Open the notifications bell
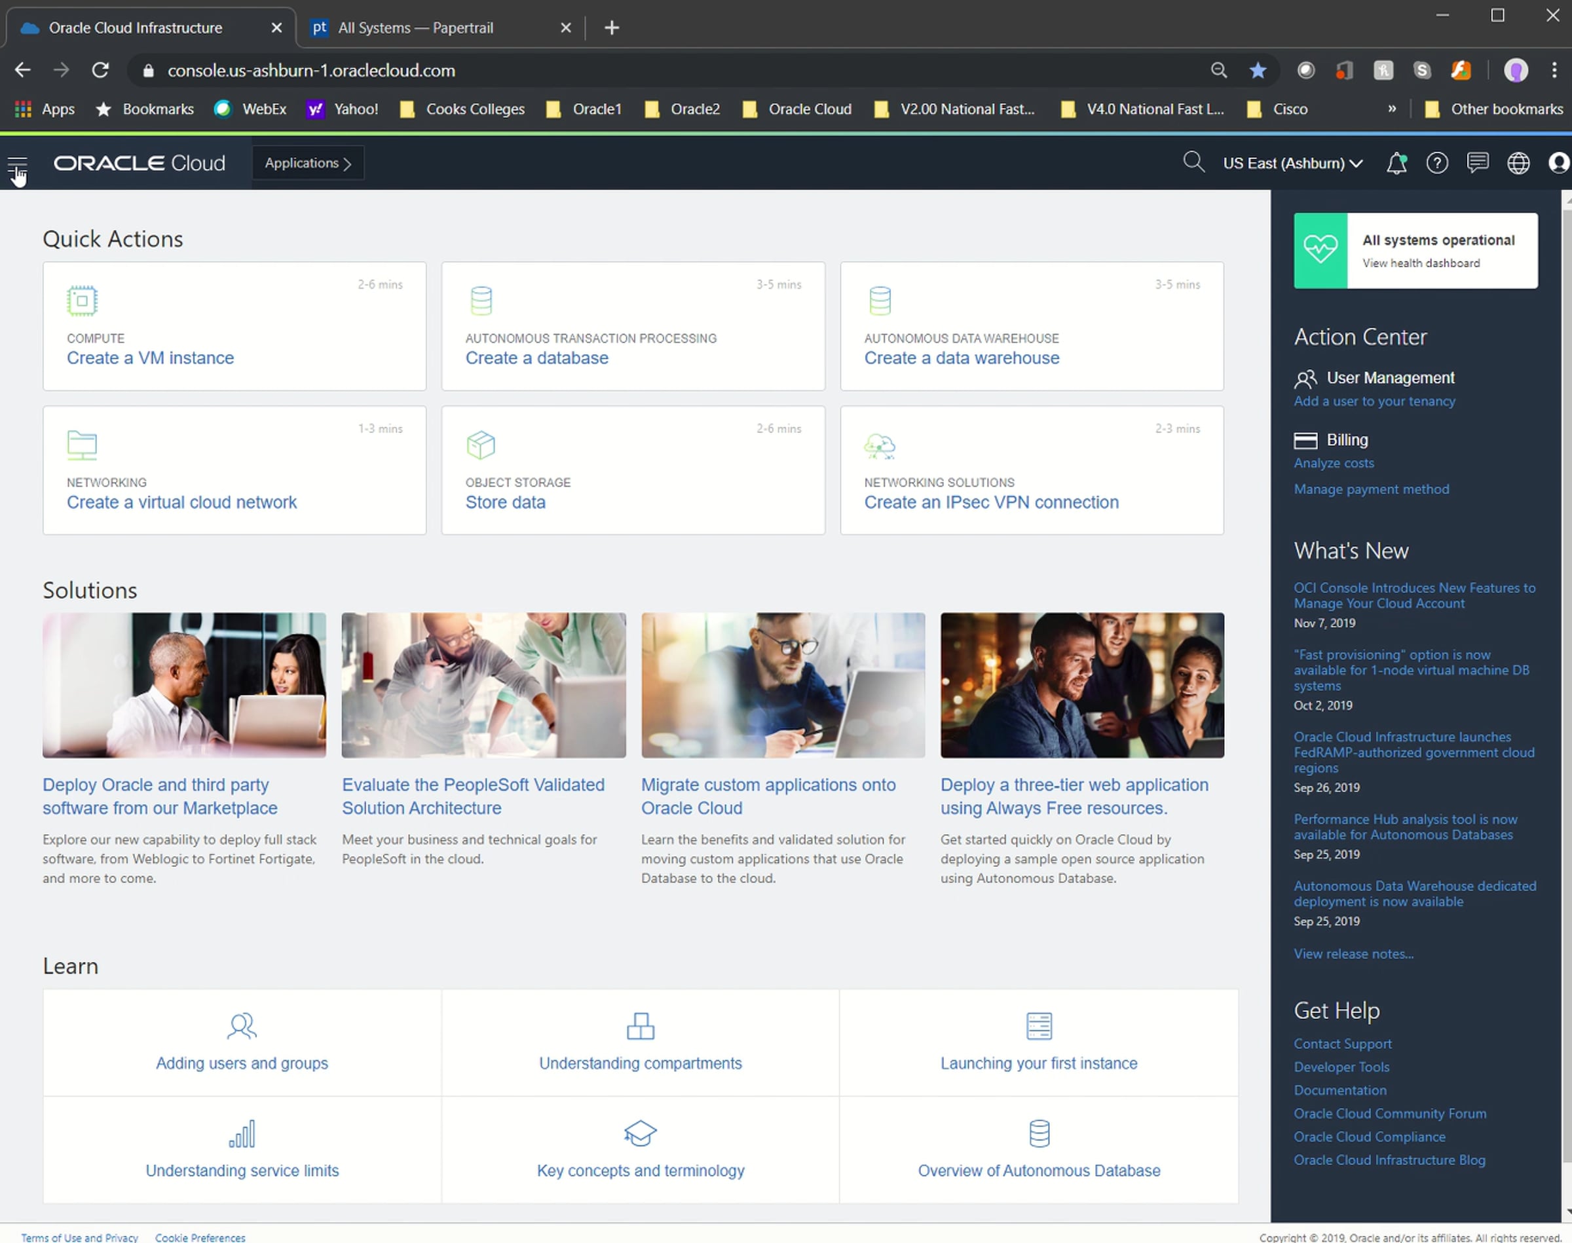Image resolution: width=1572 pixels, height=1243 pixels. (x=1396, y=163)
